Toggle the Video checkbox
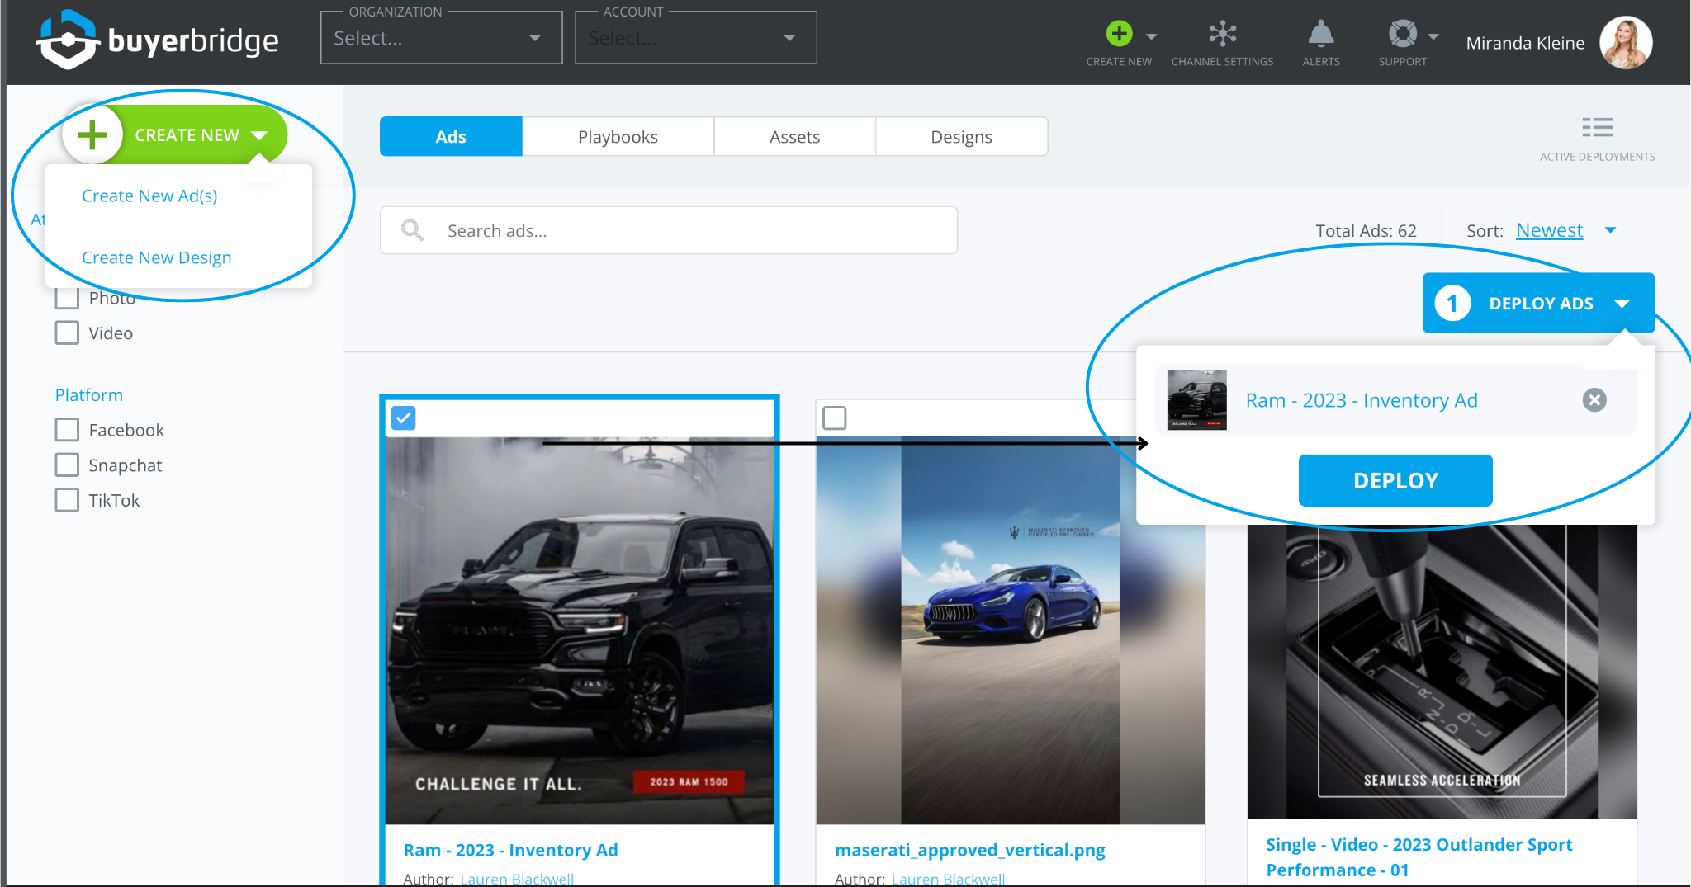1691x887 pixels. (67, 333)
